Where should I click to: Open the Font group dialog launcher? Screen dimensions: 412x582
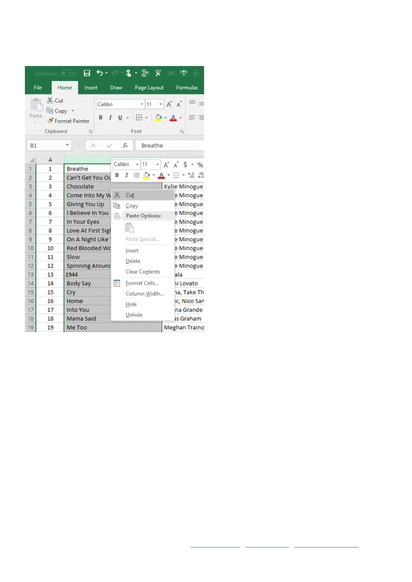(x=182, y=132)
